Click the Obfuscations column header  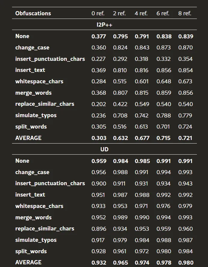[33, 13]
